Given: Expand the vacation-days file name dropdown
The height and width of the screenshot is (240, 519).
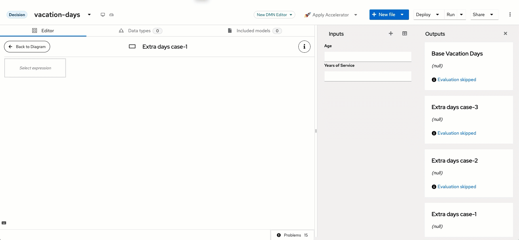Looking at the screenshot, I should pos(89,15).
